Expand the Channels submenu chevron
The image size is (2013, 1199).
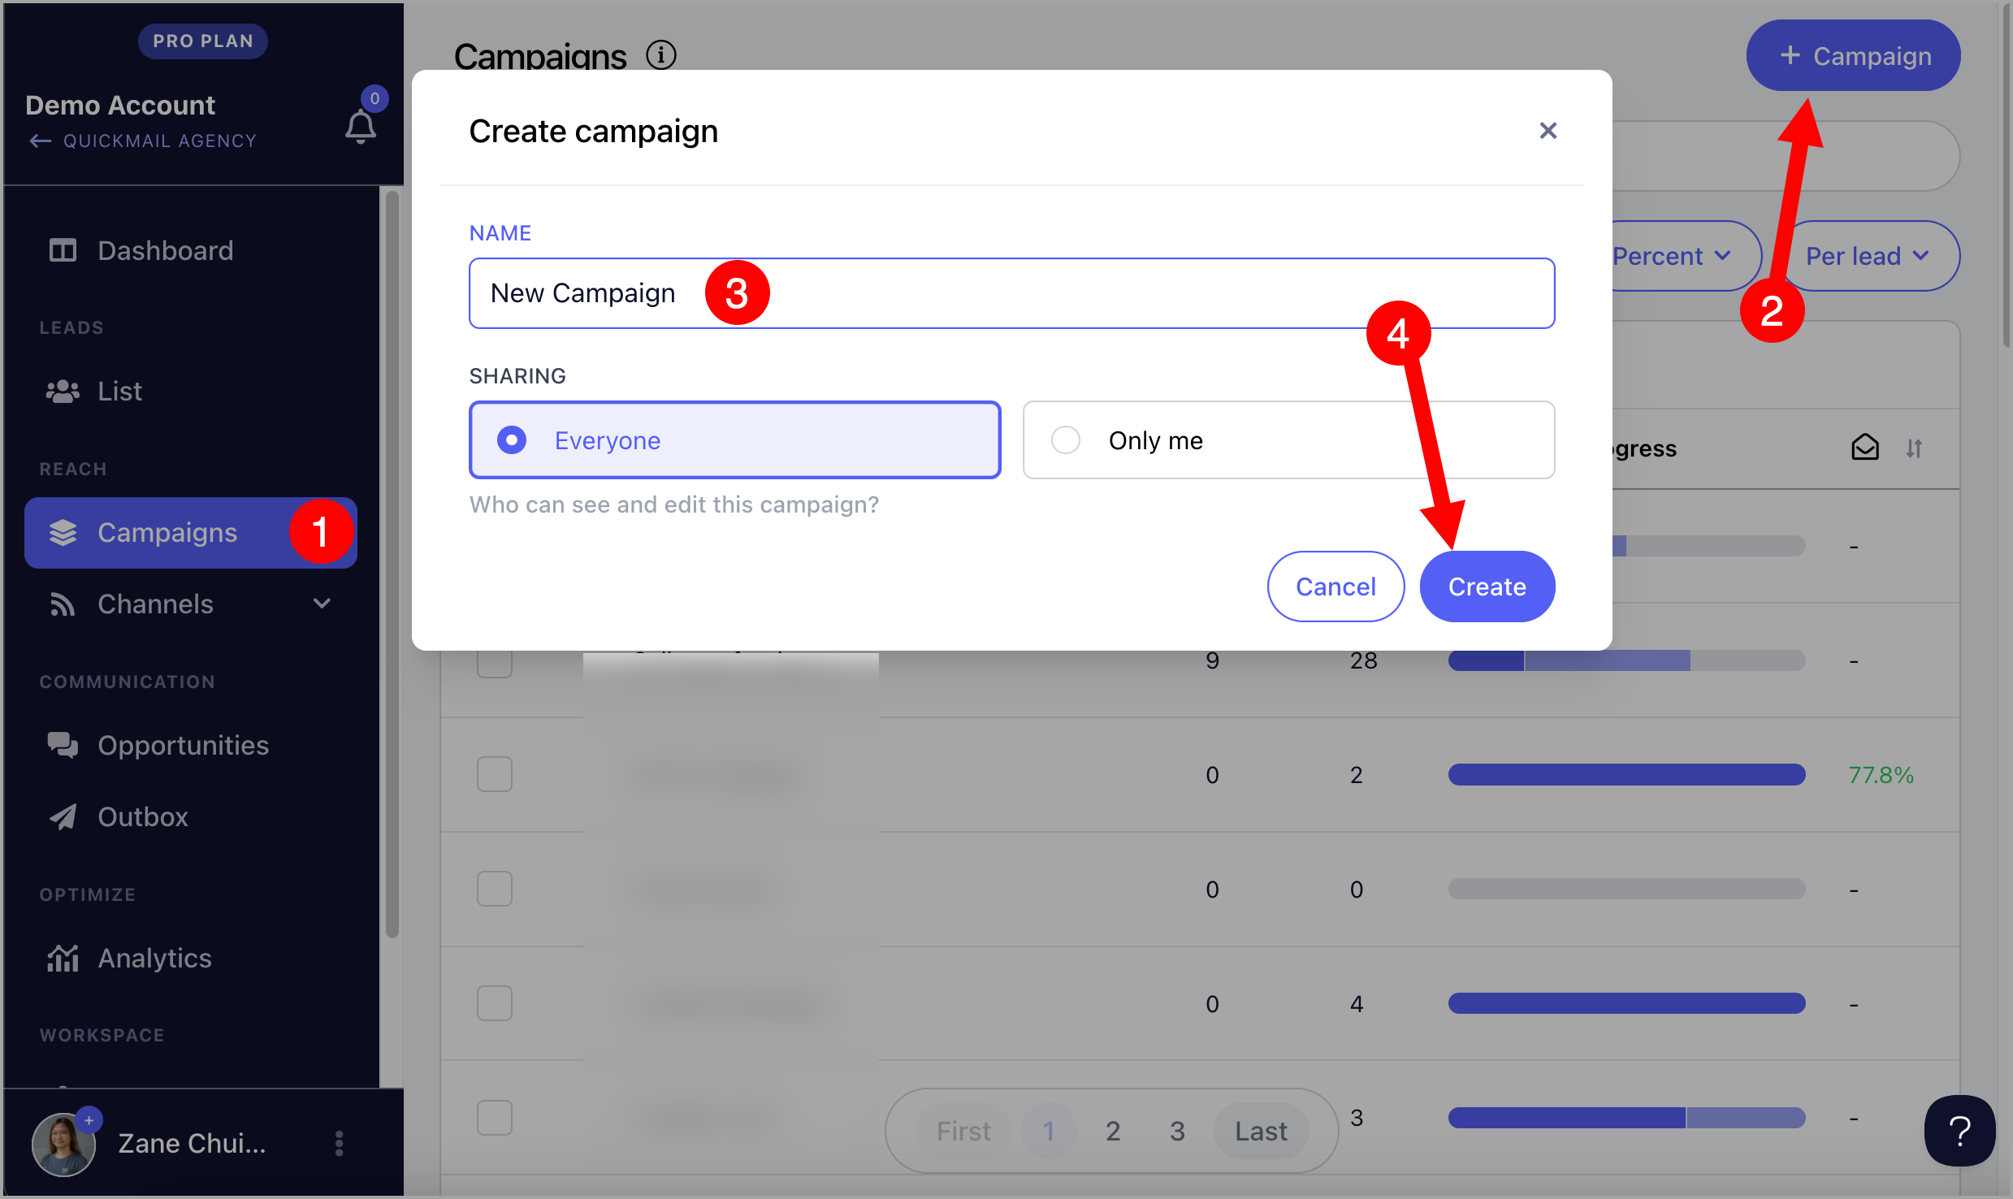pyautogui.click(x=322, y=604)
